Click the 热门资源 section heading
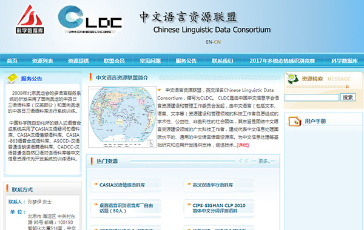 point(107,161)
